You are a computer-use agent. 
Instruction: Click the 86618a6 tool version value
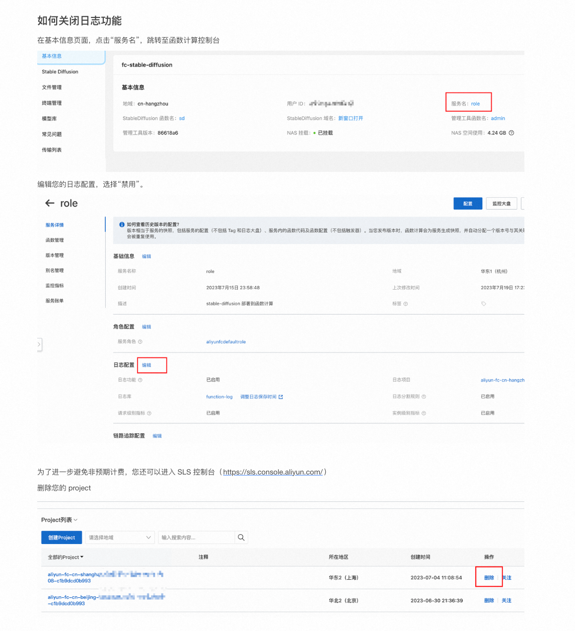(x=168, y=133)
